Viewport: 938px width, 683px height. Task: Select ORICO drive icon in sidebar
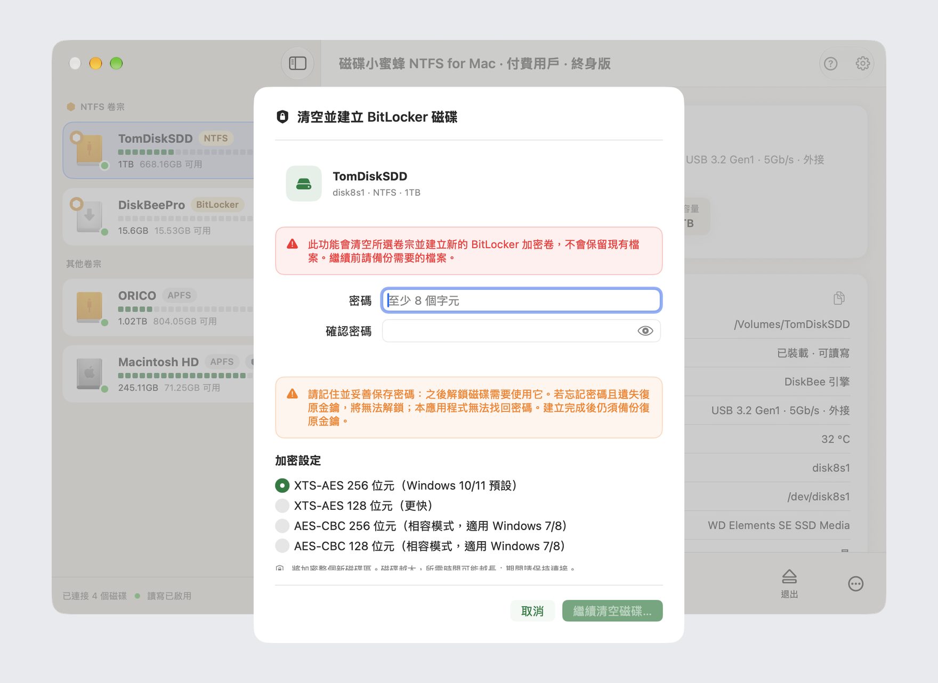(x=89, y=307)
